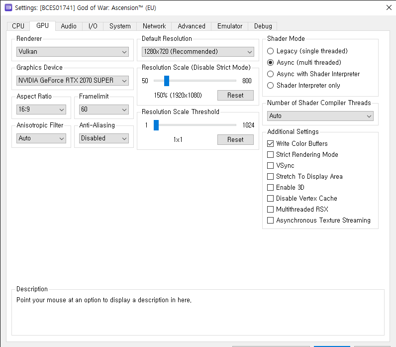Reset the Resolution Scale Threshold value
This screenshot has width=396, height=347.
[235, 139]
